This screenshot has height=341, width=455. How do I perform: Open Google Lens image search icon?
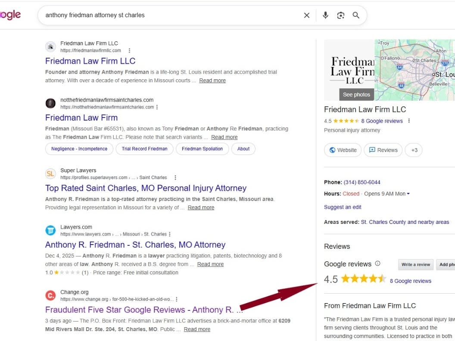341,15
